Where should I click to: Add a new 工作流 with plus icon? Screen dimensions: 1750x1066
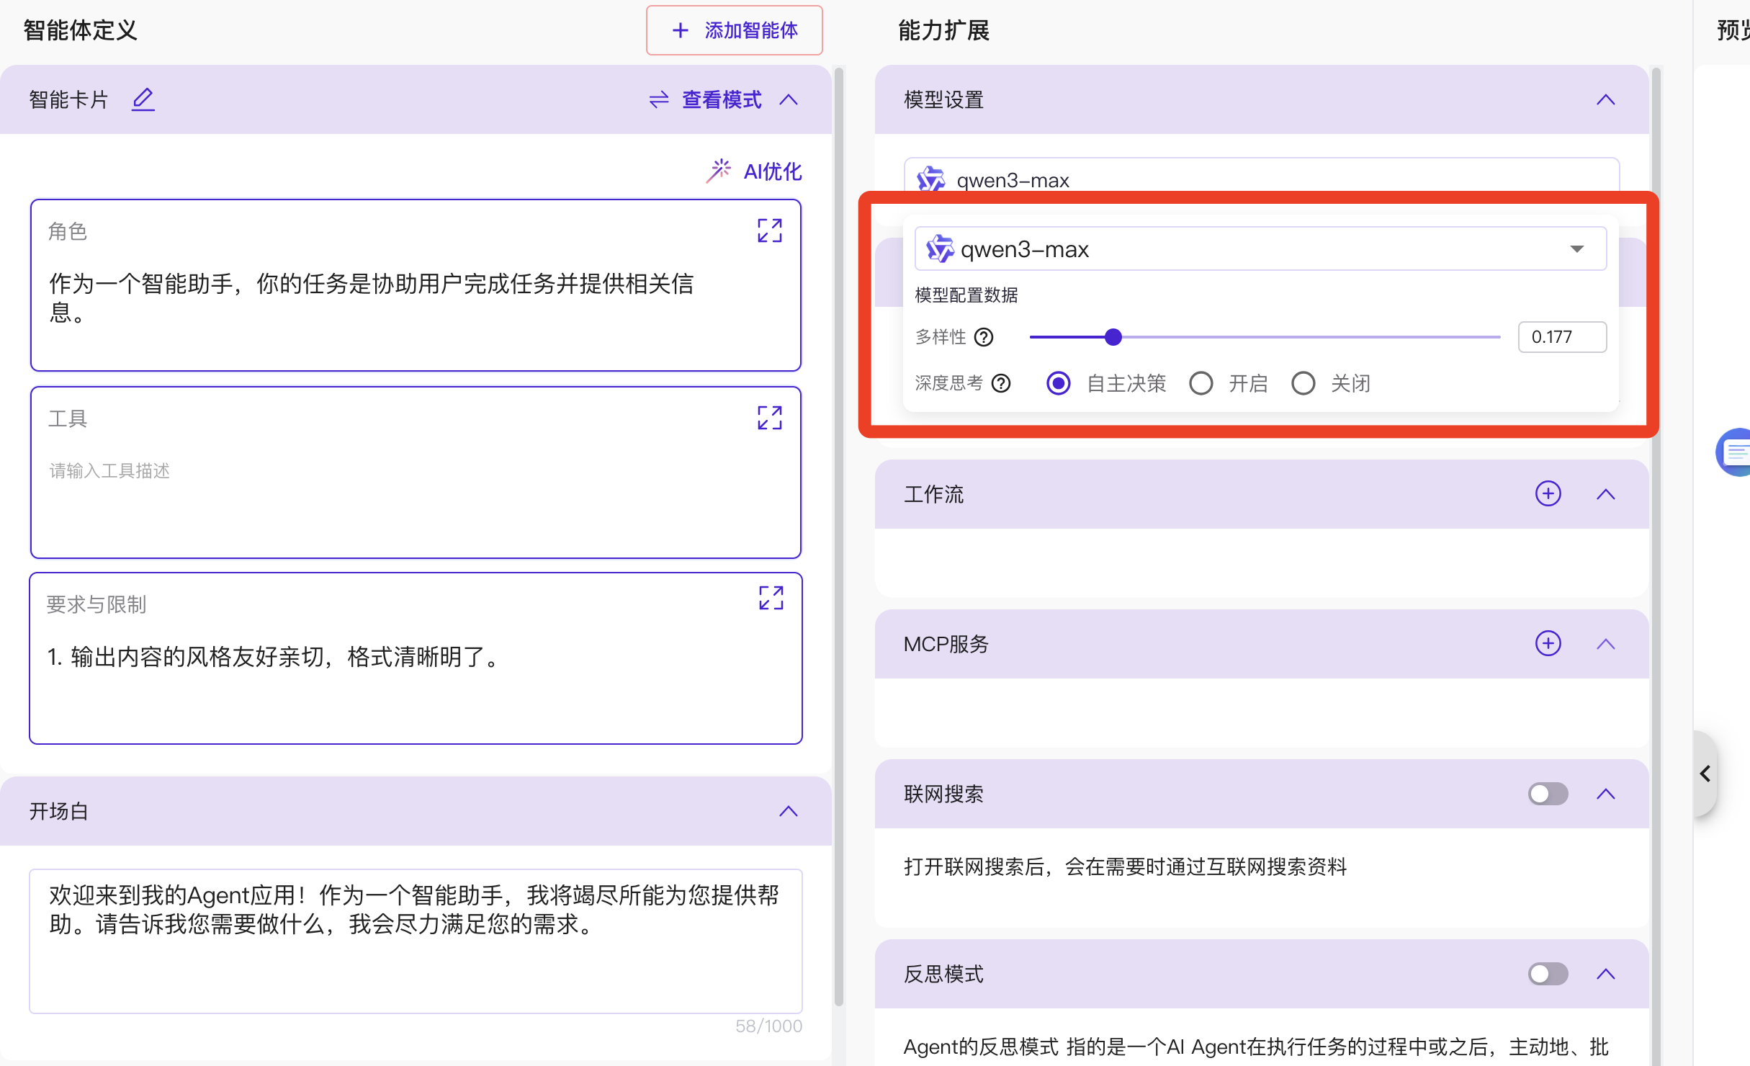pyautogui.click(x=1548, y=494)
